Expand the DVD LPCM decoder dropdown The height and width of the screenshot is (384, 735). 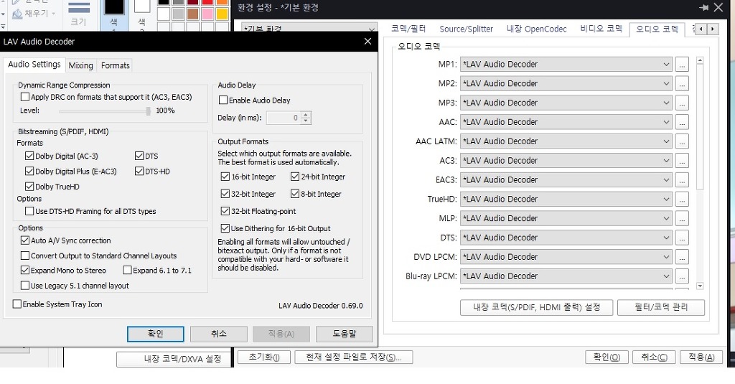666,256
